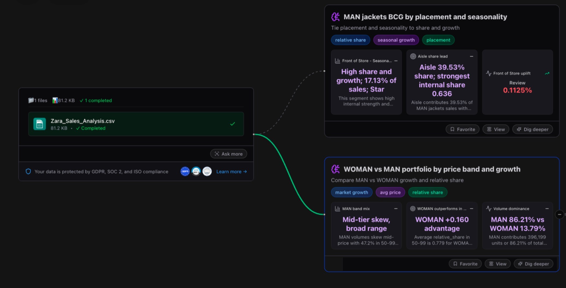Click the "1 completed" status text
The height and width of the screenshot is (288, 566).
coord(96,101)
